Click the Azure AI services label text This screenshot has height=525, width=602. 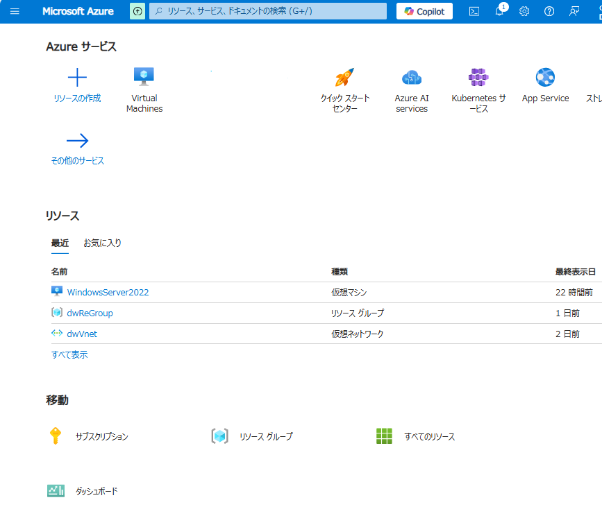(x=412, y=103)
